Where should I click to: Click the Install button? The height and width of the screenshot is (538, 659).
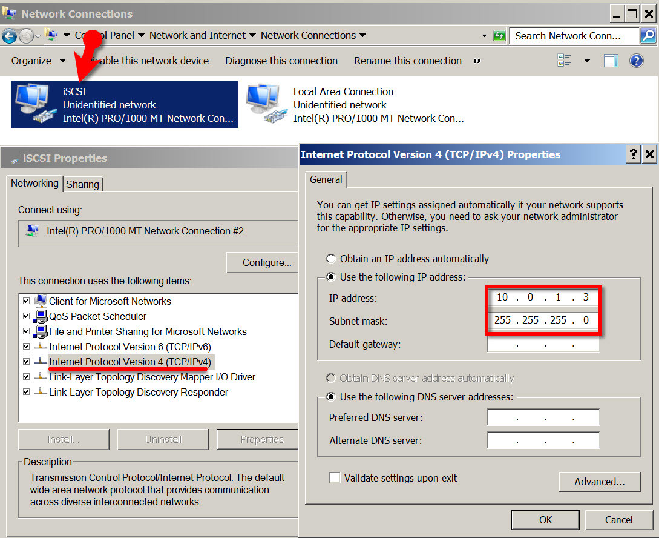(x=64, y=440)
